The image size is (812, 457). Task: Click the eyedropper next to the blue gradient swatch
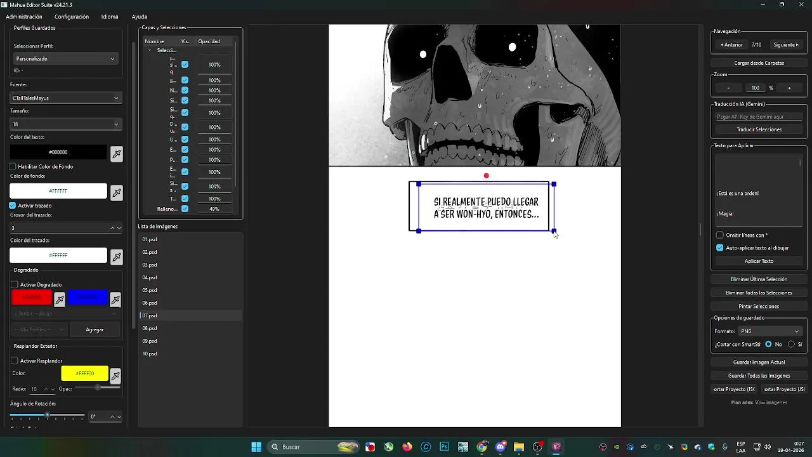115,299
